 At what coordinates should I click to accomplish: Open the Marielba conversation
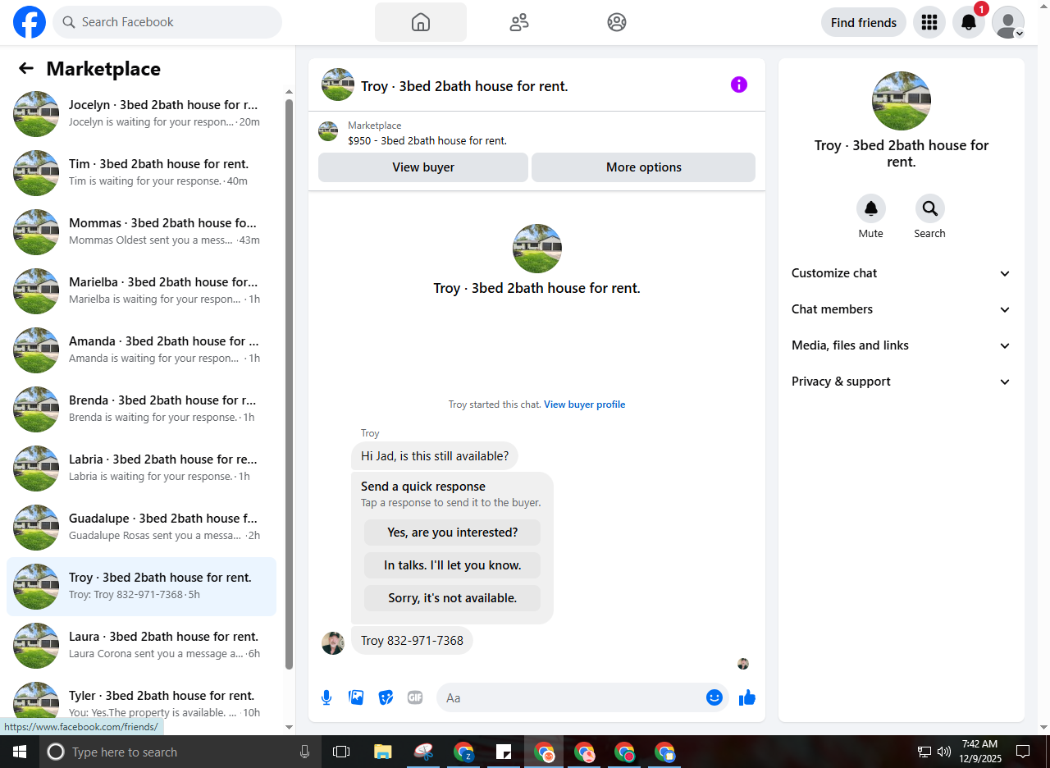[141, 291]
